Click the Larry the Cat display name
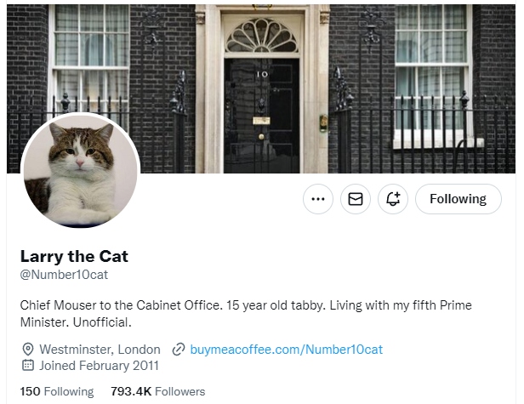Image resolution: width=524 pixels, height=404 pixels. (74, 256)
